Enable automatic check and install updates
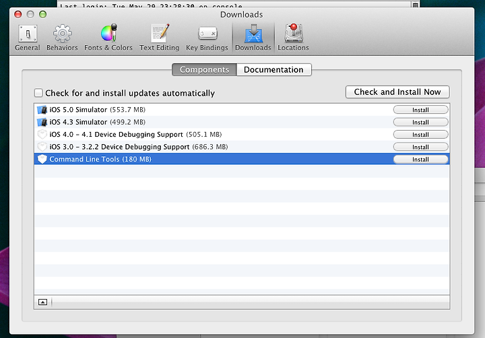The image size is (485, 338). 38,93
